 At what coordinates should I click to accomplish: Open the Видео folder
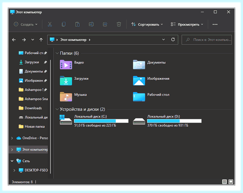pos(72,65)
